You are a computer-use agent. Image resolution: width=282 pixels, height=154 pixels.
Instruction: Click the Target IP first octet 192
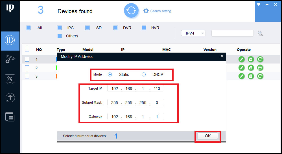[x=115, y=89]
